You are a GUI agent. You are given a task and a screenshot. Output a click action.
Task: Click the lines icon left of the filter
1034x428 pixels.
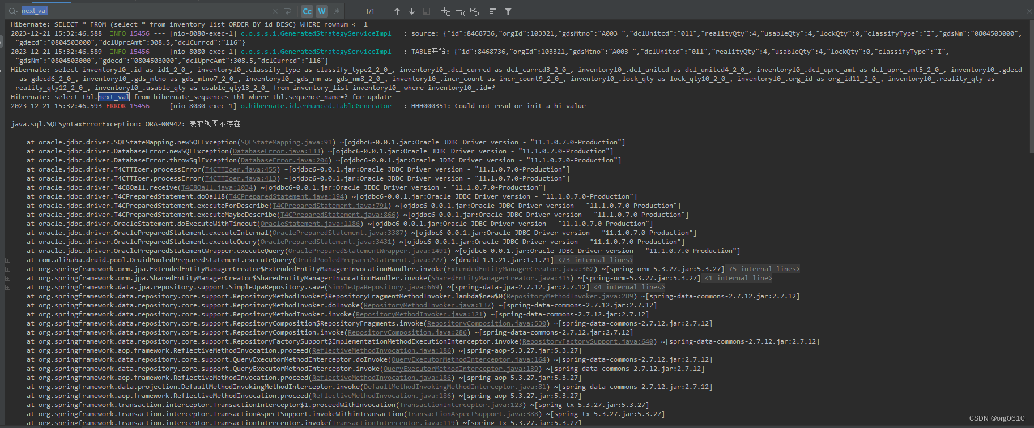point(493,11)
